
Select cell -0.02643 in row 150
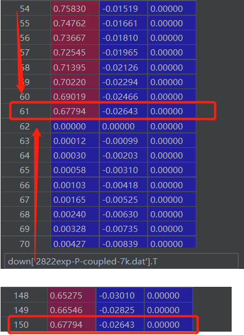point(120,325)
